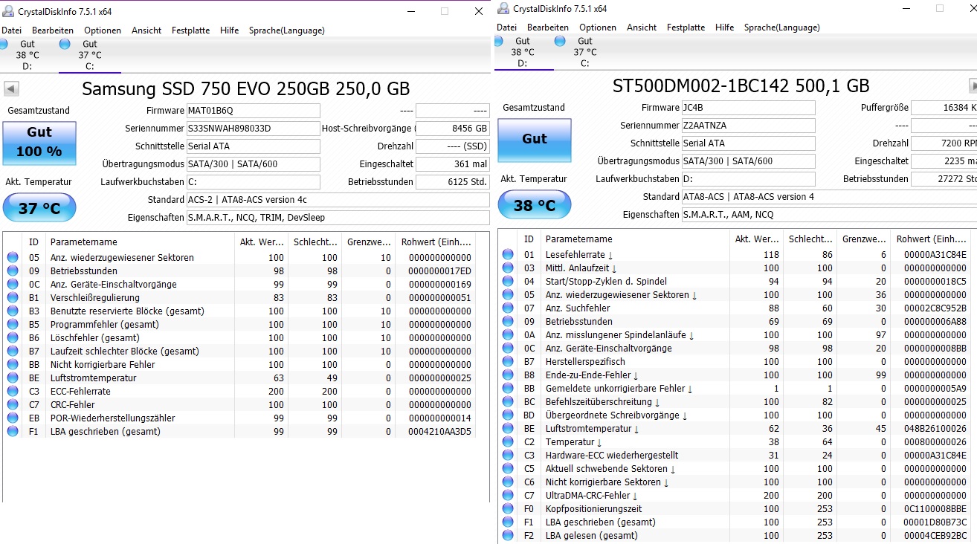
Task: Select drive C: tab in right window
Action: tap(584, 52)
